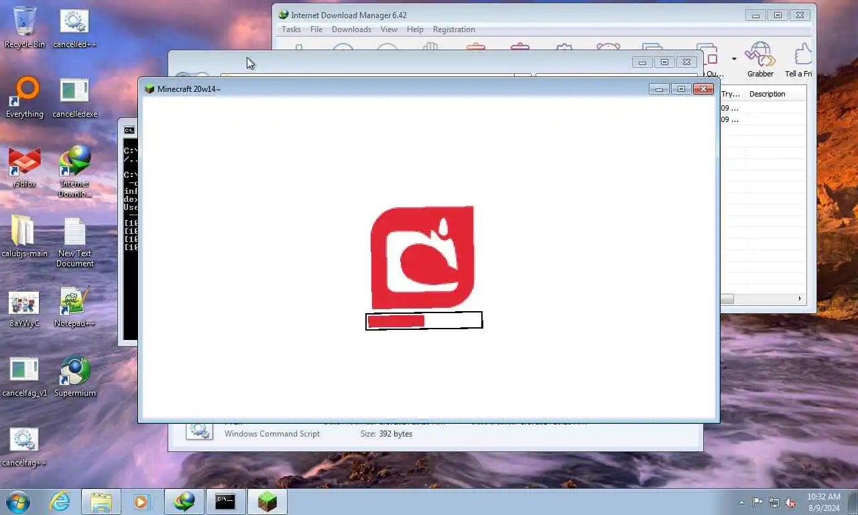Open the Help menu in Internet Download Manager
This screenshot has width=858, height=515.
click(x=415, y=30)
